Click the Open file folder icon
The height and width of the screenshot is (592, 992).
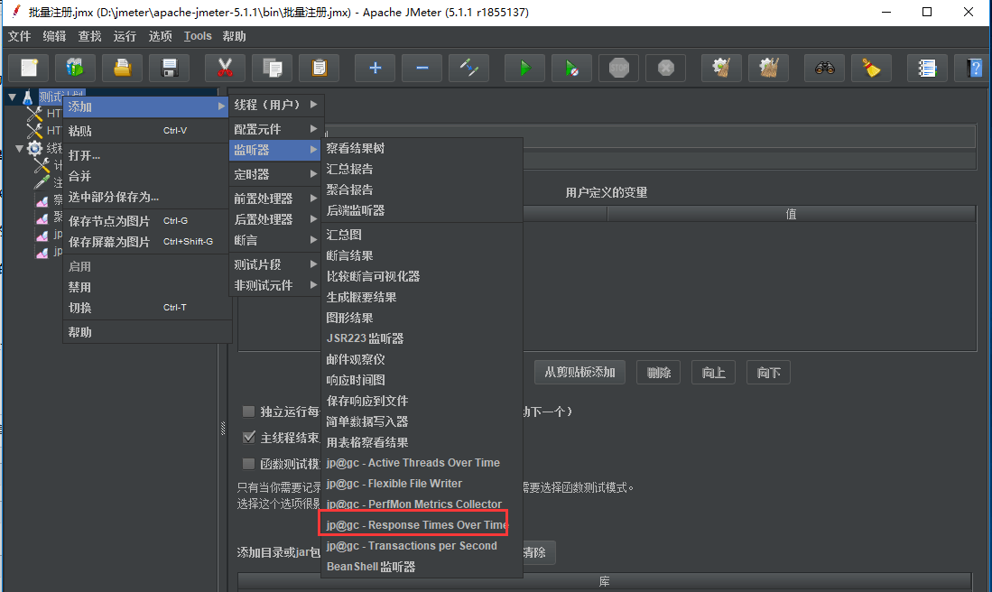pos(122,68)
